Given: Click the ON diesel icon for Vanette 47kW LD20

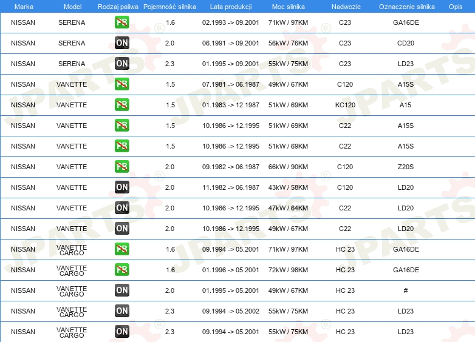Looking at the screenshot, I should [x=121, y=208].
